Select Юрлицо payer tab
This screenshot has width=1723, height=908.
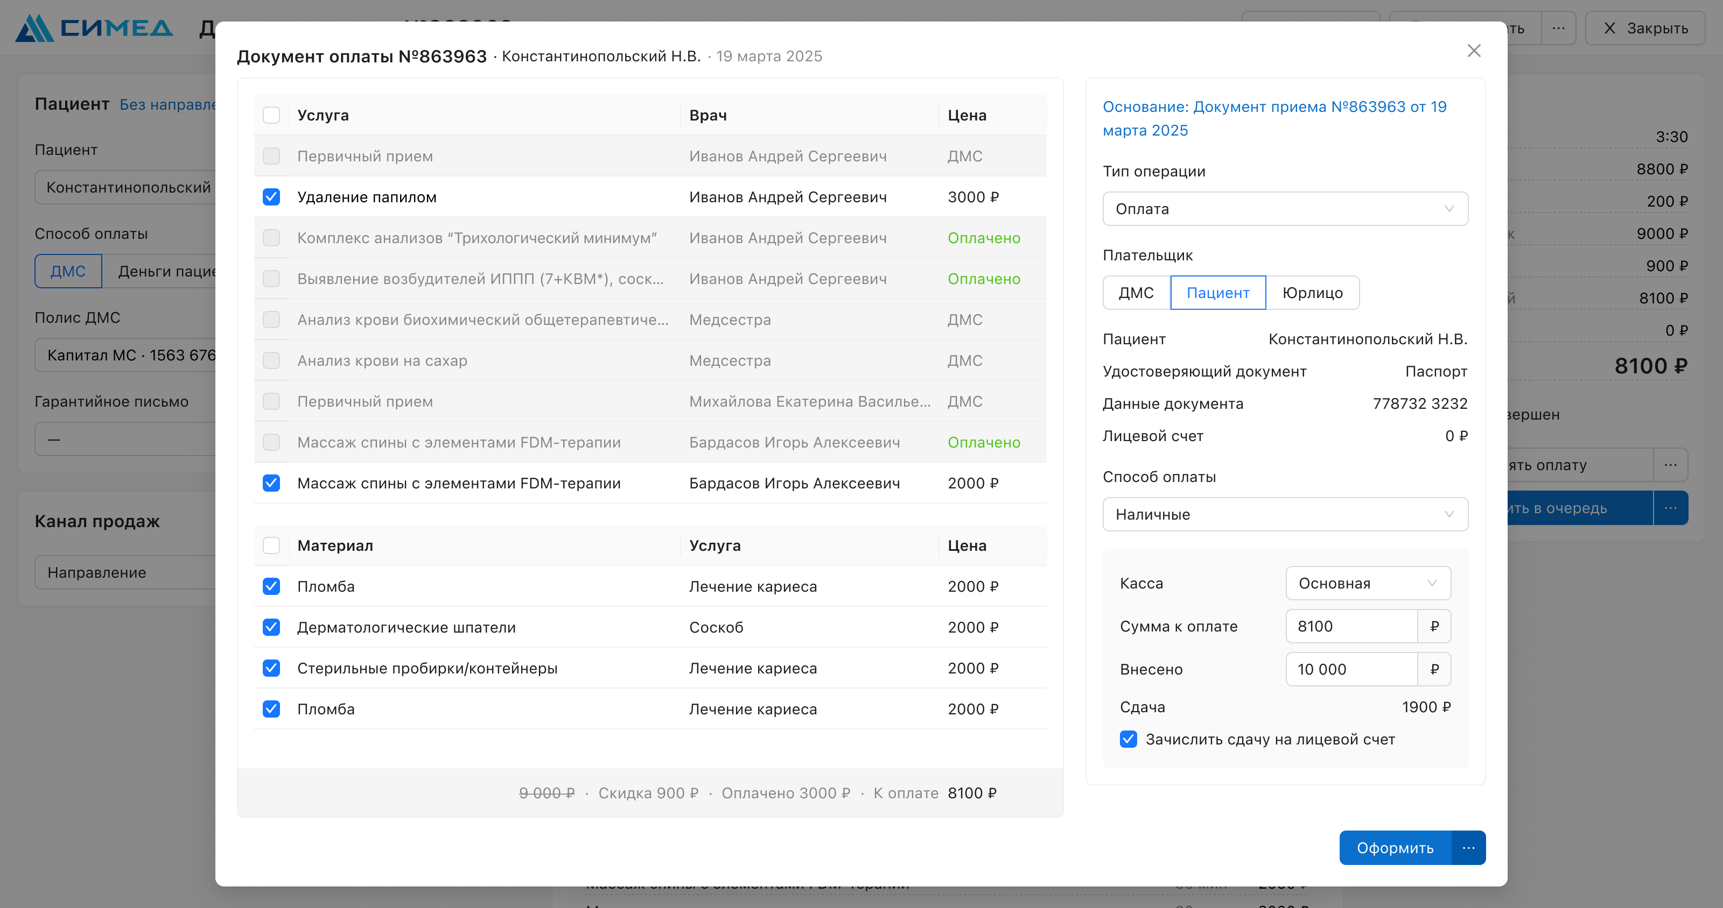tap(1312, 293)
